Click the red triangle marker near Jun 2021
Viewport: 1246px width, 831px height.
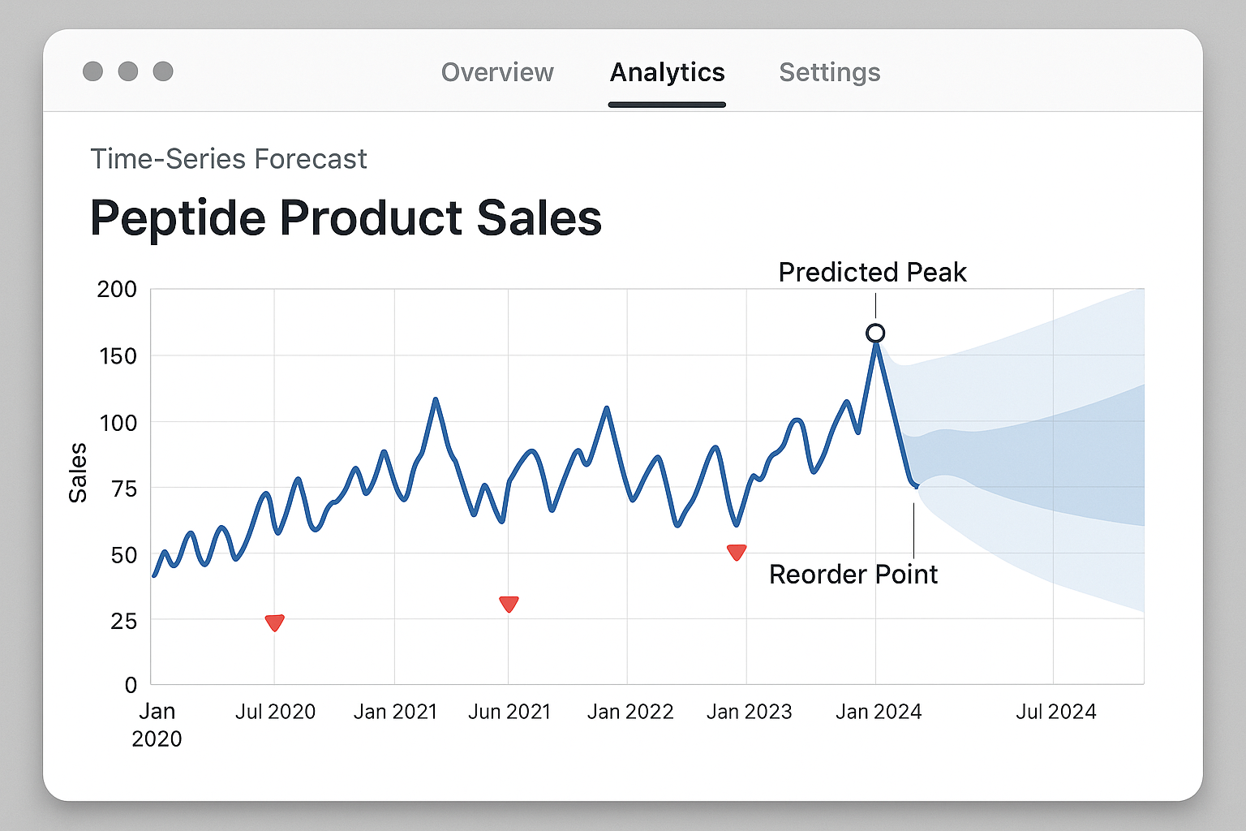[x=509, y=603]
